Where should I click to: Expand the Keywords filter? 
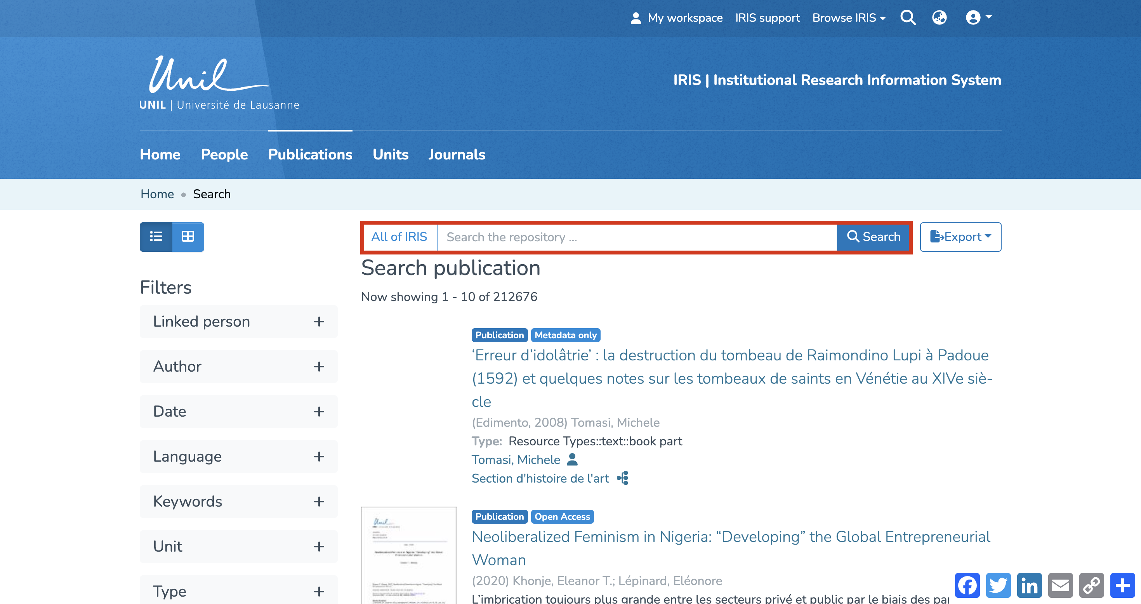click(x=238, y=501)
